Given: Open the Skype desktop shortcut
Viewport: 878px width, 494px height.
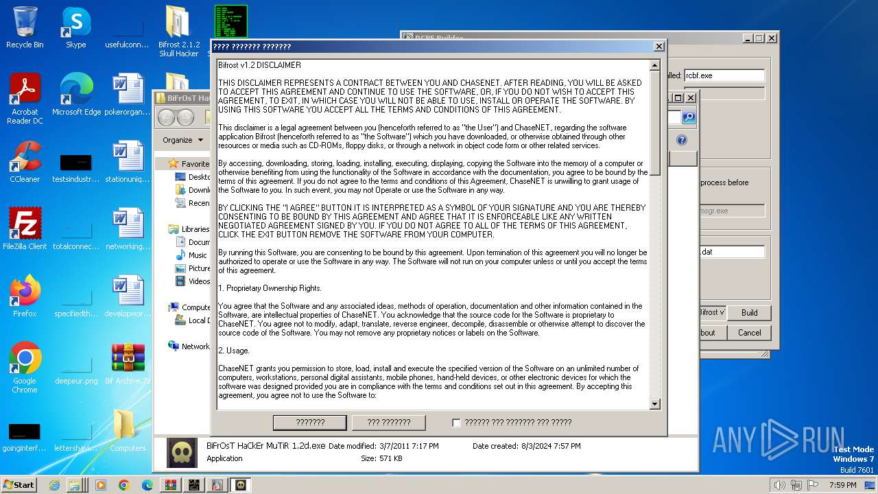Looking at the screenshot, I should click(75, 27).
